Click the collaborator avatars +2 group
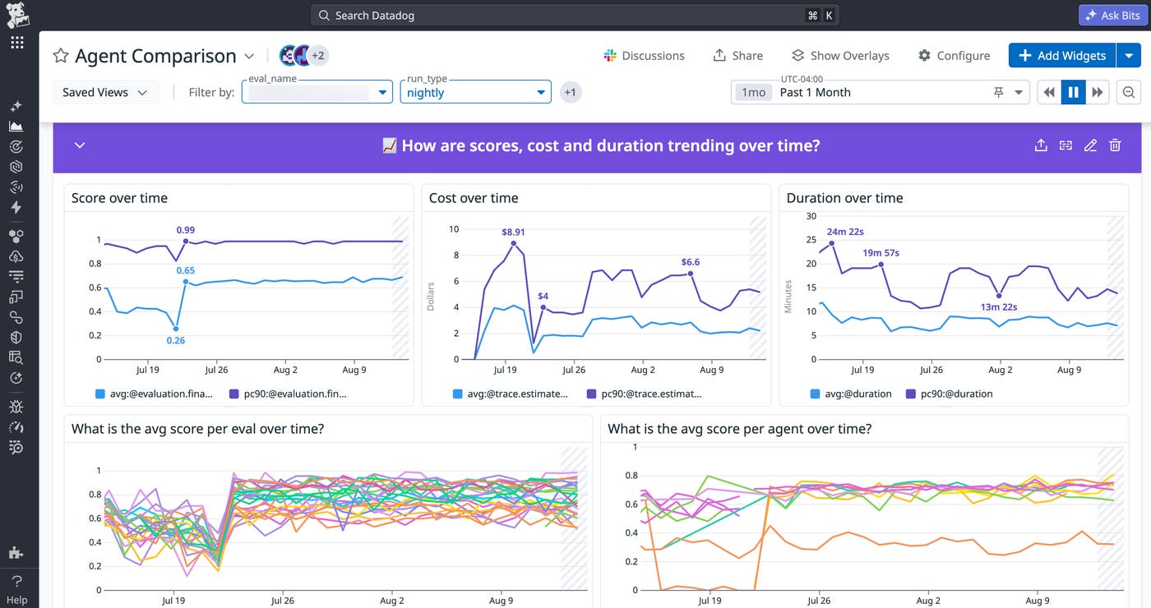 click(303, 56)
